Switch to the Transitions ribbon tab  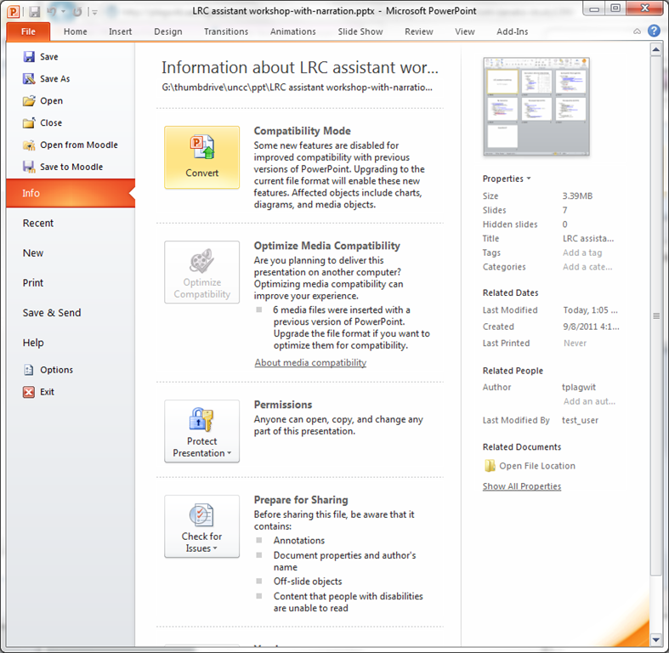(226, 31)
